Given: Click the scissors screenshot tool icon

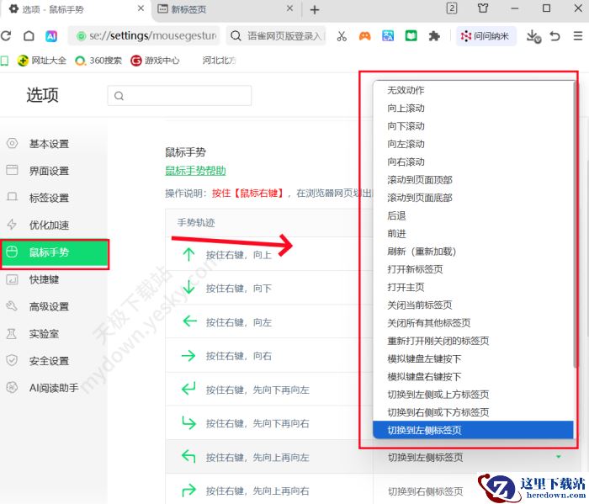Looking at the screenshot, I should pos(342,36).
